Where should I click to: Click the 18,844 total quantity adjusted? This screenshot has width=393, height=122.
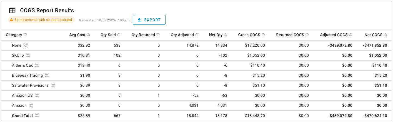(x=192, y=116)
